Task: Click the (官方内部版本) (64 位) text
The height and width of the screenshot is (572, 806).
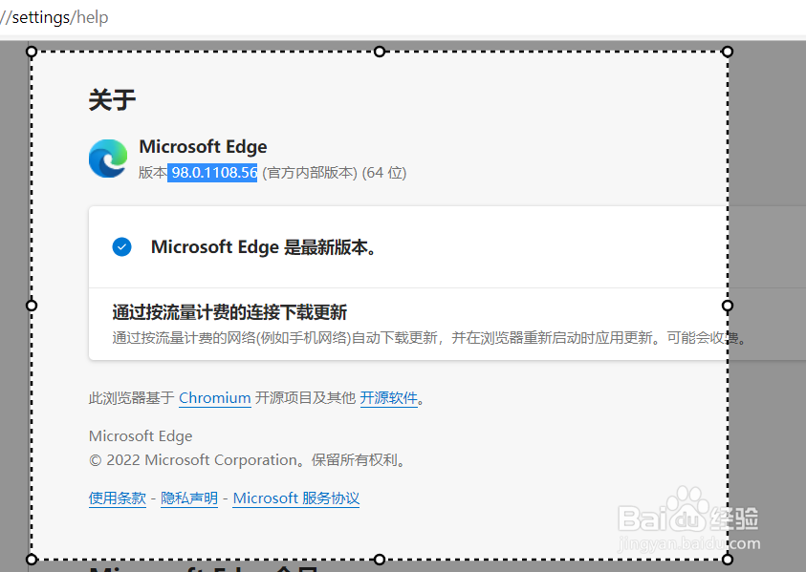Action: (334, 173)
